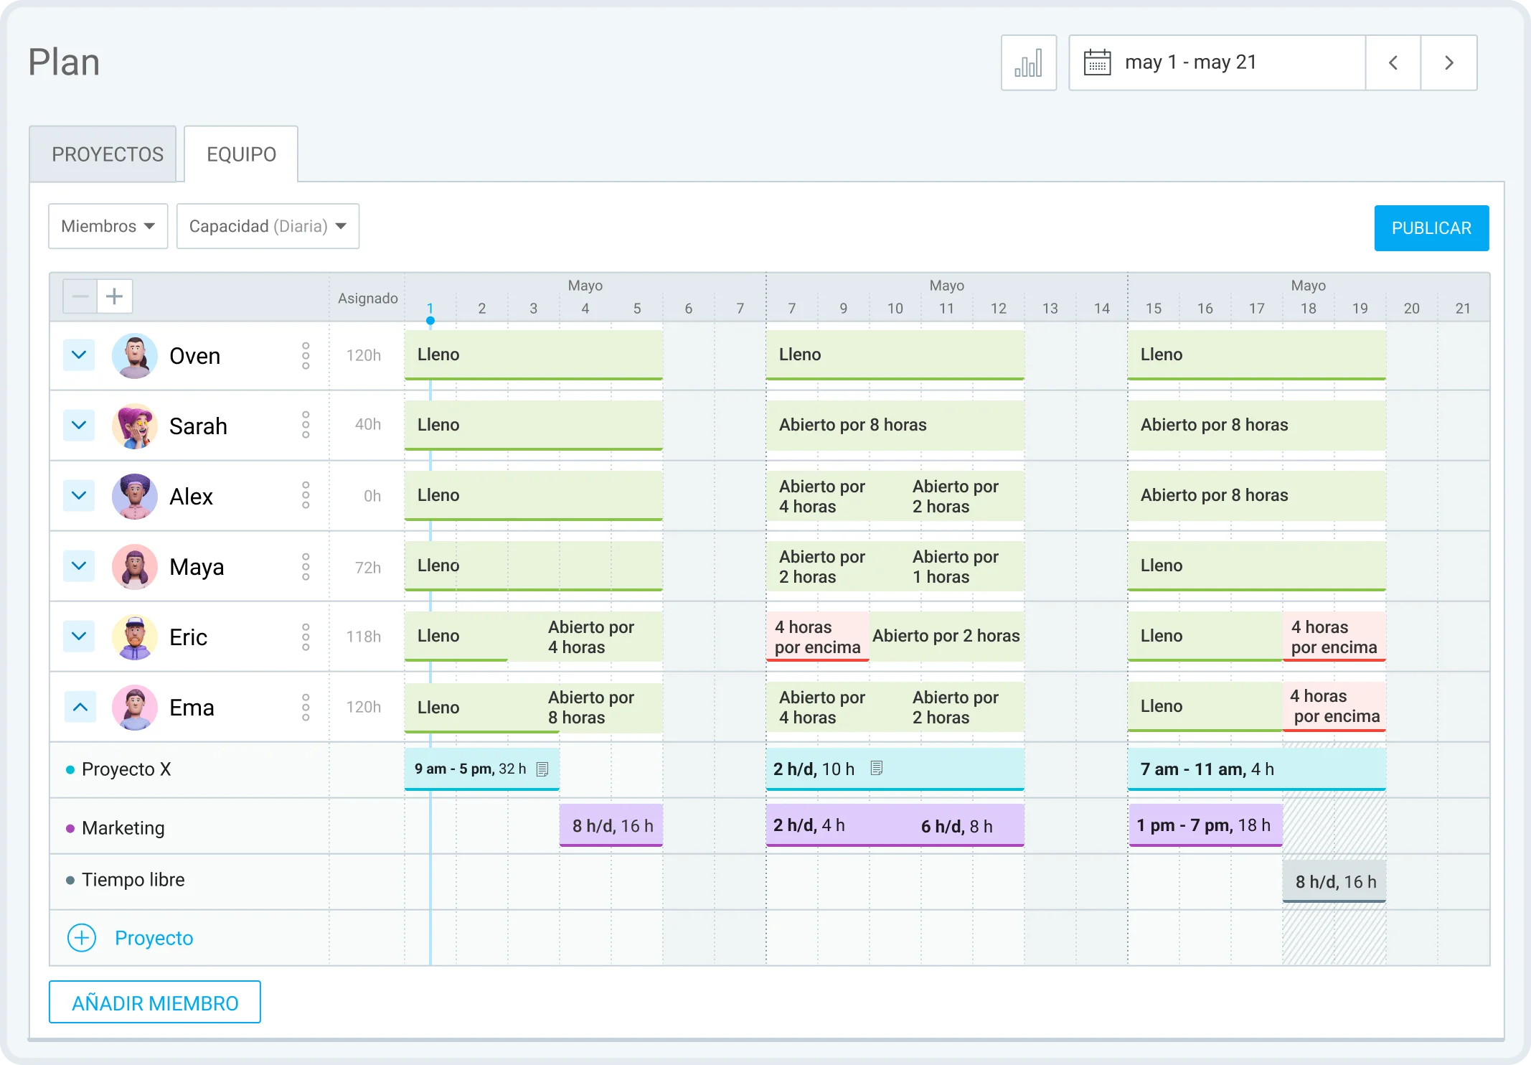Screen dimensions: 1531x1065
Task: Open the Miembros dropdown
Action: pos(108,226)
